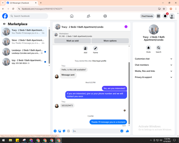
Task: Open the Izzy conversation in the list
Action: click(24, 62)
